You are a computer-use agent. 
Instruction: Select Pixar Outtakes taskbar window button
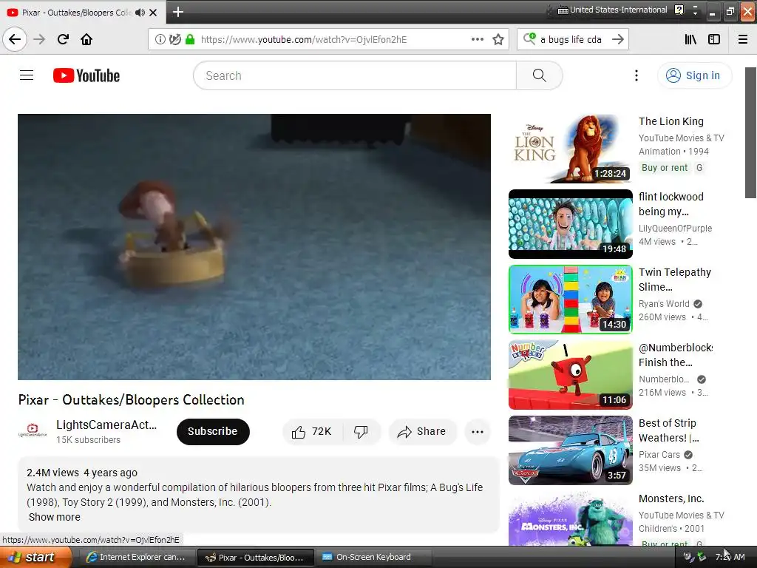click(x=256, y=557)
